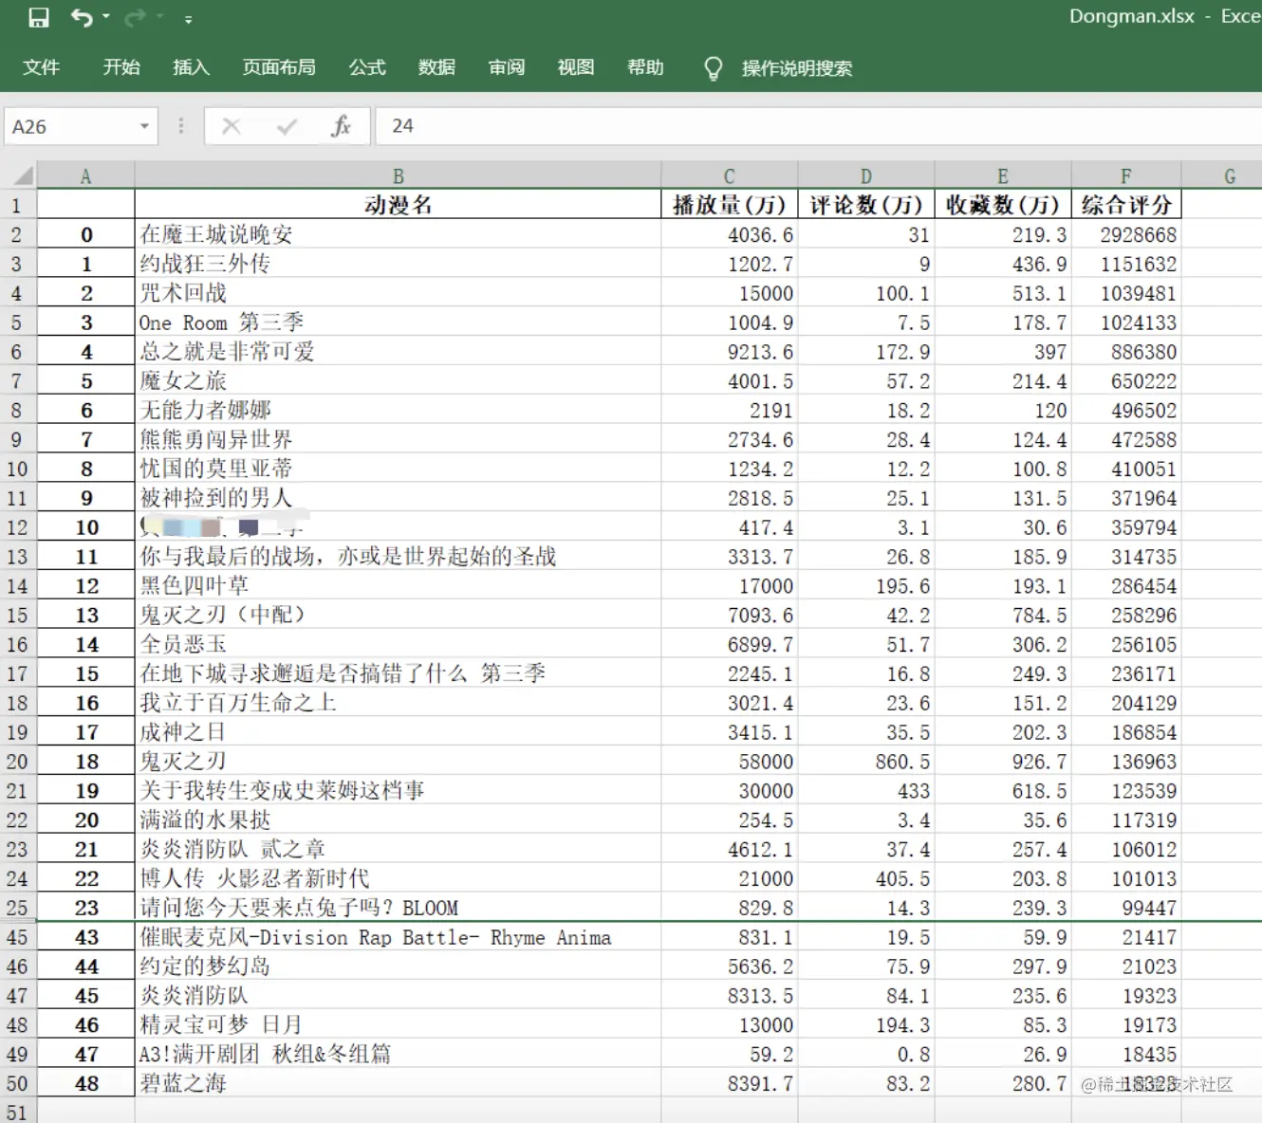Switch to the 开始 ribbon tab
1262x1123 pixels.
click(x=121, y=67)
